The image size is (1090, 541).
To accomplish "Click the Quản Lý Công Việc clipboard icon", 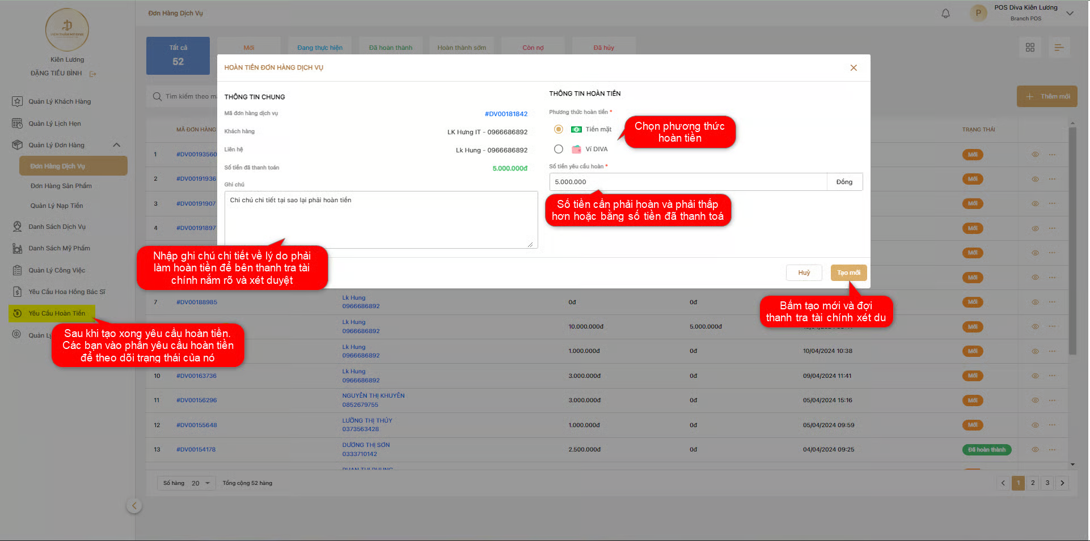I will [18, 270].
